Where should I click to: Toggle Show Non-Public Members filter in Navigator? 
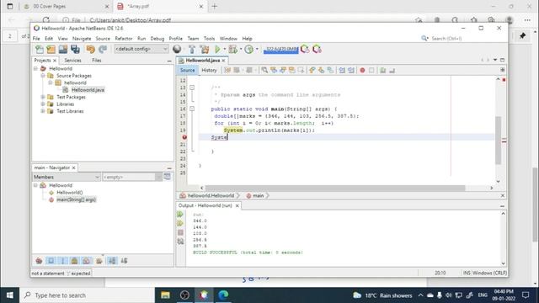click(74, 261)
